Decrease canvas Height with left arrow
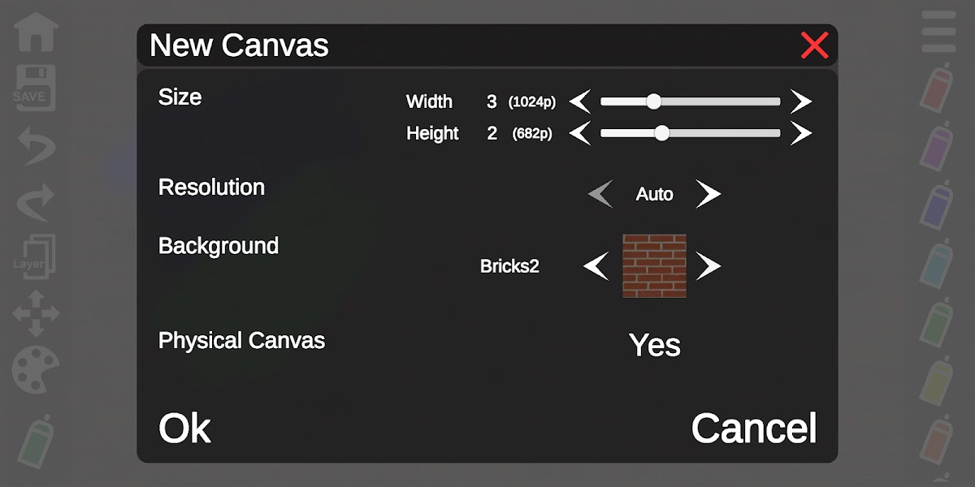The width and height of the screenshot is (975, 487). (579, 133)
